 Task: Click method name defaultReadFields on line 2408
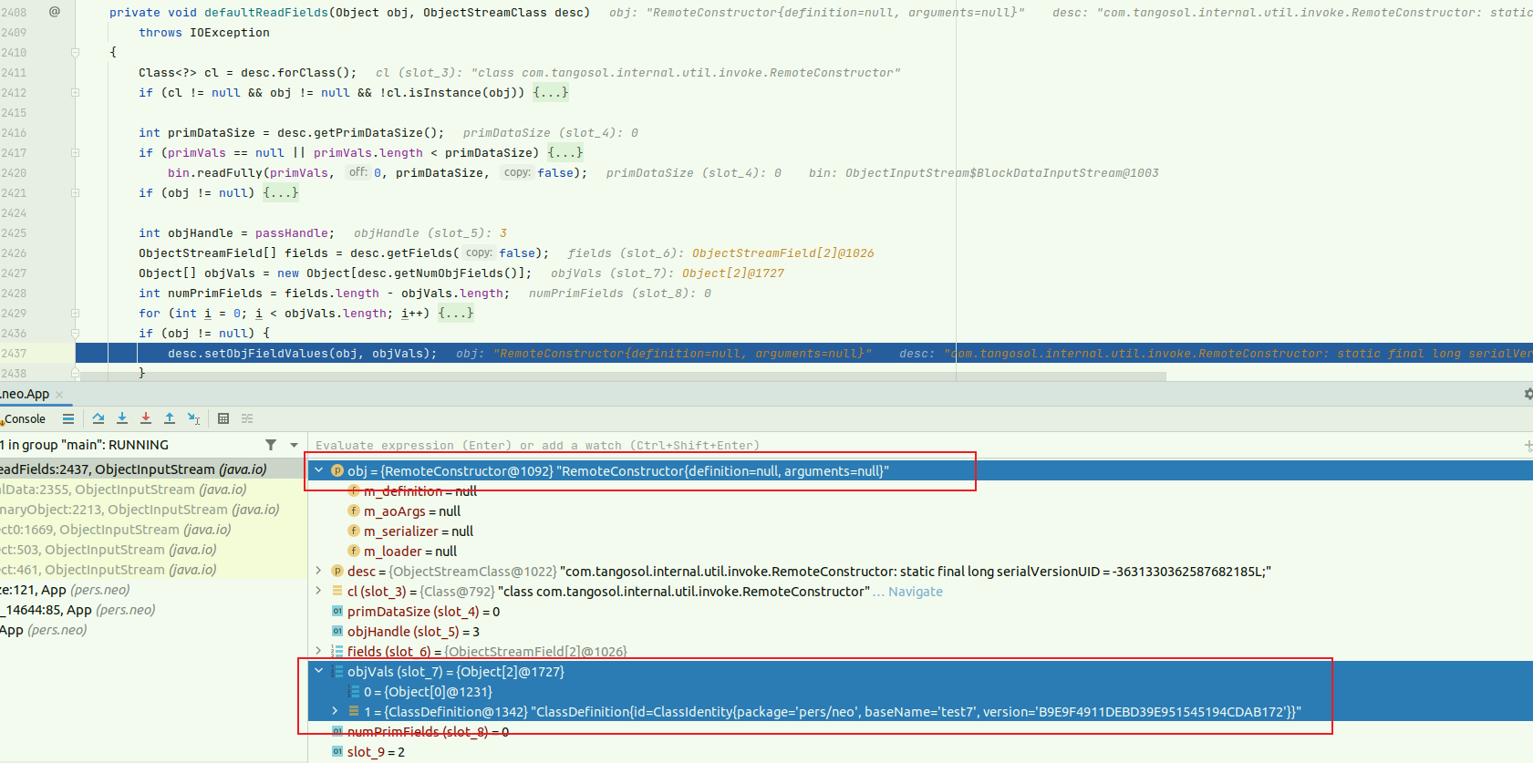266,13
